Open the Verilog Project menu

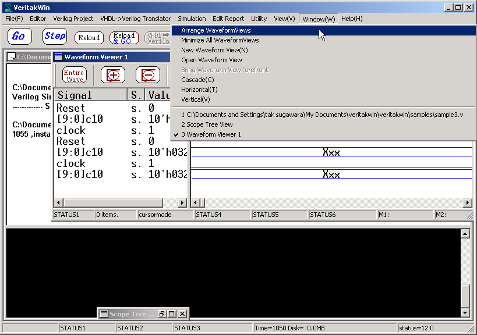click(x=73, y=19)
